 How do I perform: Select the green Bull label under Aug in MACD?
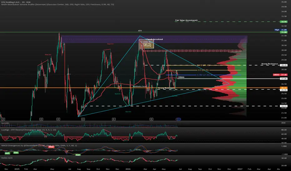[x=78, y=155]
